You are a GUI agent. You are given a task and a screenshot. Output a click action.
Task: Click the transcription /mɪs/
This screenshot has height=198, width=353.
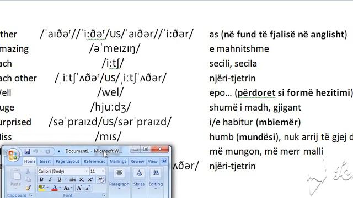(108, 136)
